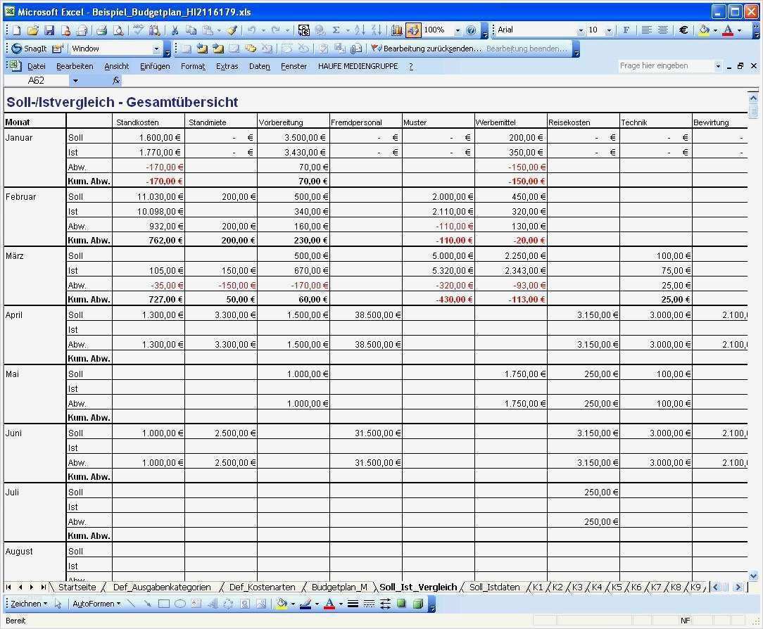Open Excel Help question mark icon
Image resolution: width=763 pixels, height=629 pixels.
(x=471, y=30)
